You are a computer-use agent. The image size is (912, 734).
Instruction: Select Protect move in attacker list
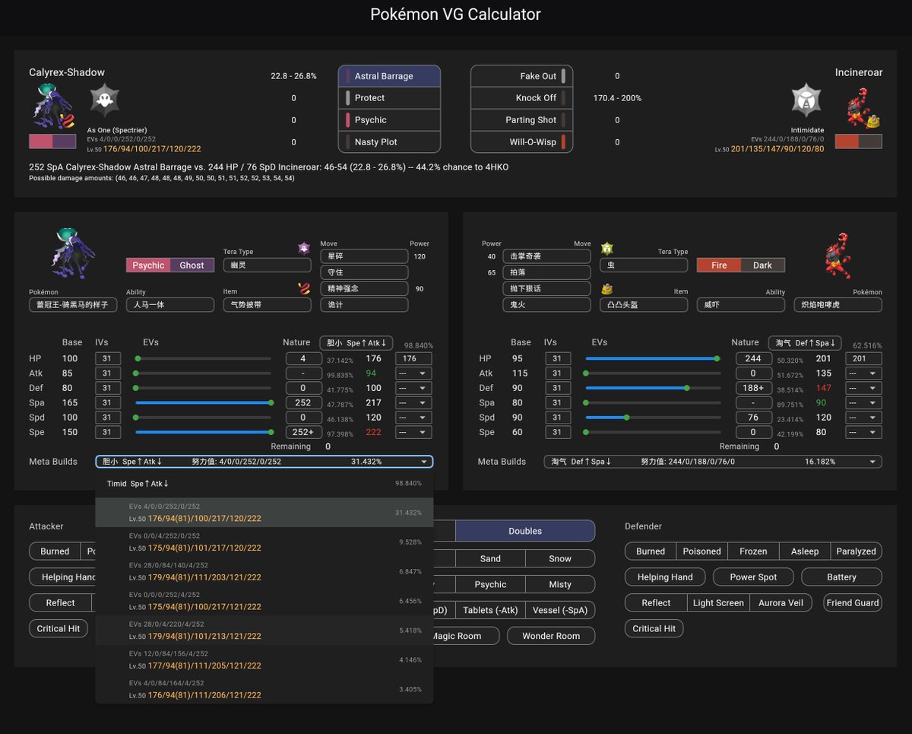pyautogui.click(x=389, y=98)
